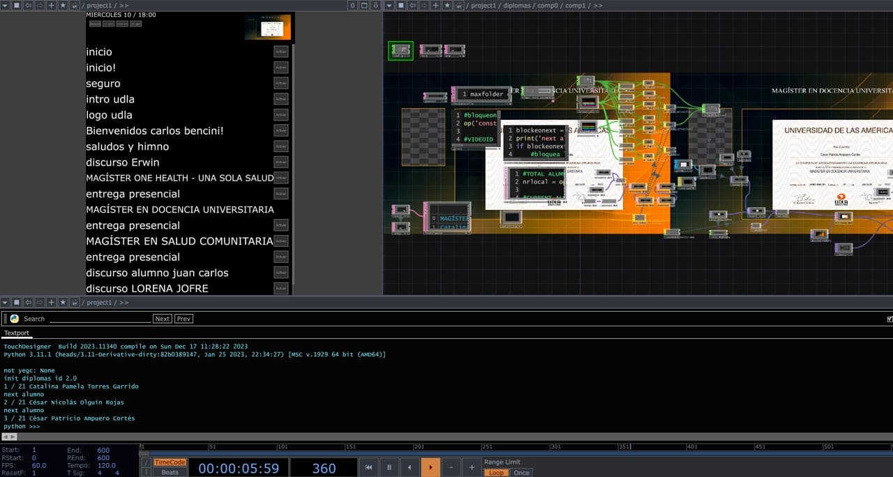The image size is (893, 477).
Task: Click timeline scrub bar near frame 201
Action: [x=419, y=447]
